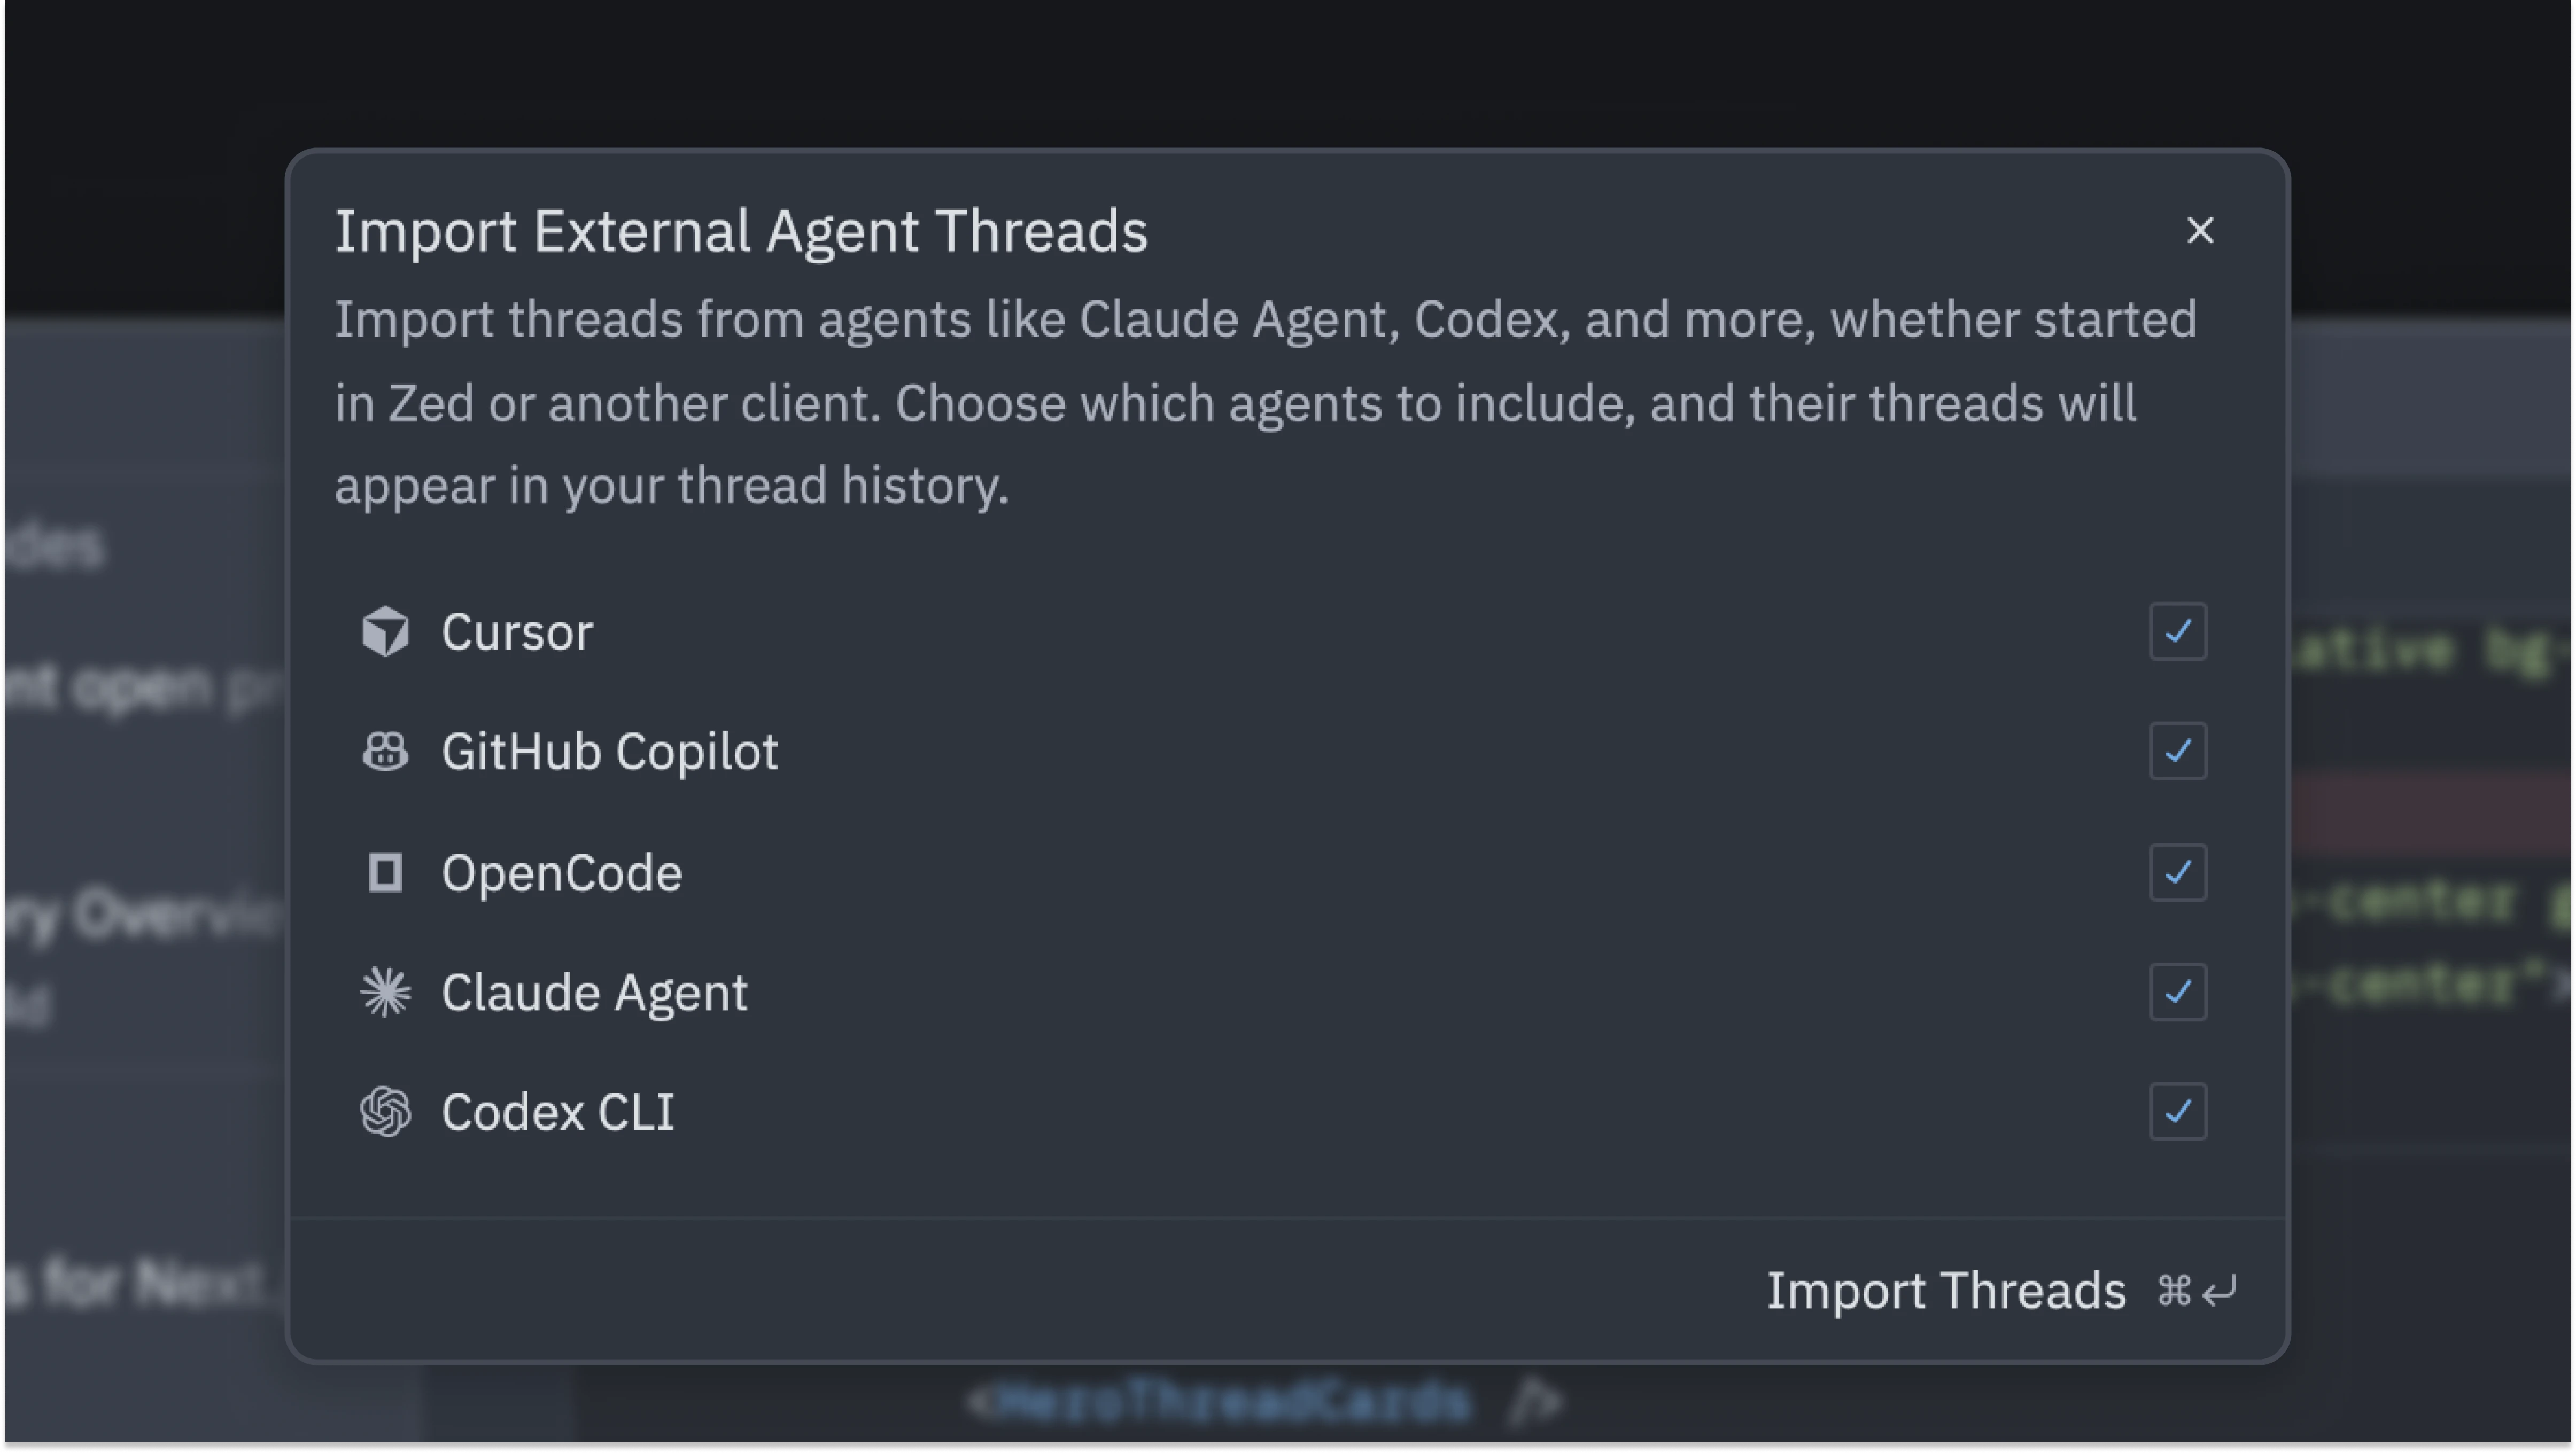The width and height of the screenshot is (2576, 1453).
Task: Click the GitHub Copilot icon
Action: click(x=385, y=752)
